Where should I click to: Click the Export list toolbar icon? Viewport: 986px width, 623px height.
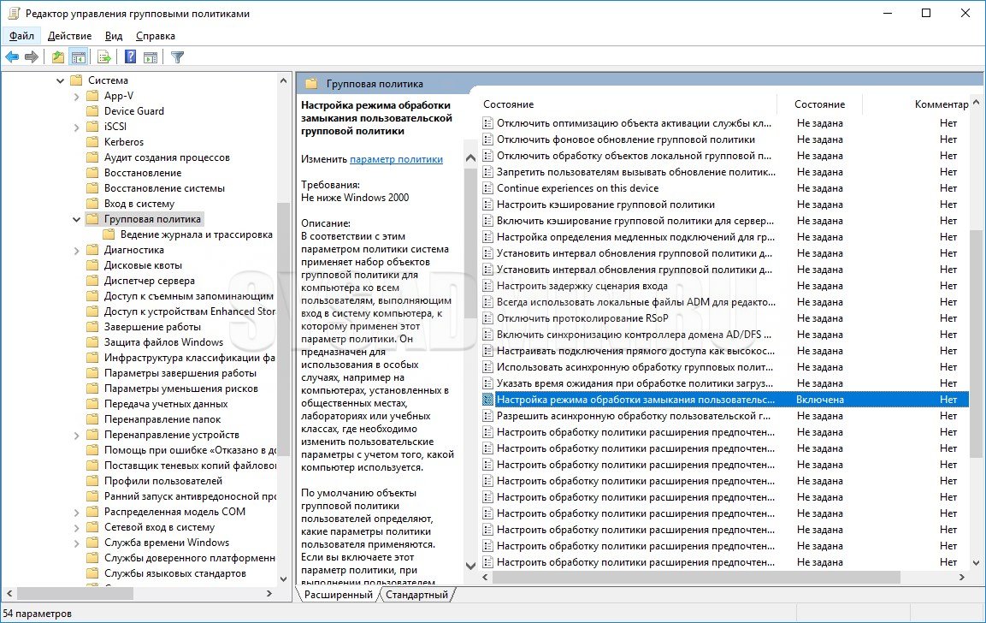pyautogui.click(x=104, y=57)
